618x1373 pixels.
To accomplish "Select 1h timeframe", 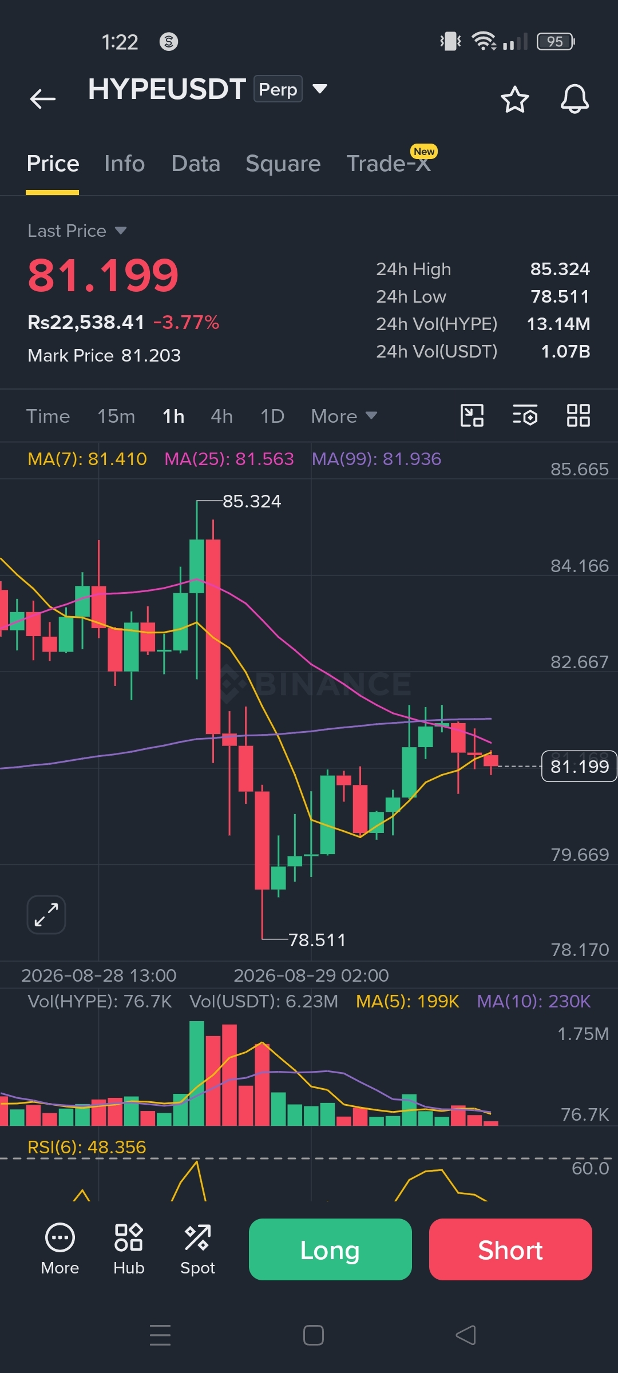I will pyautogui.click(x=173, y=416).
